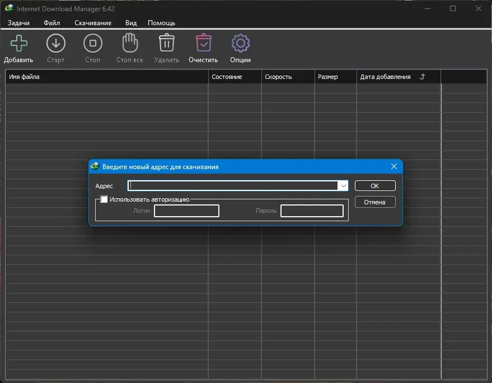Close the Internet Download Manager window
The height and width of the screenshot is (383, 492).
coord(478,8)
